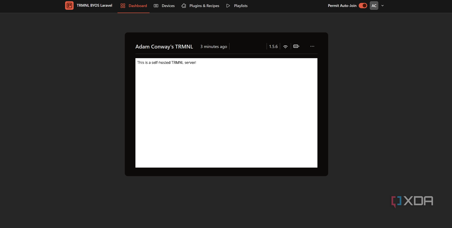452x228 pixels.
Task: Expand the user account dropdown chevron
Action: point(382,6)
